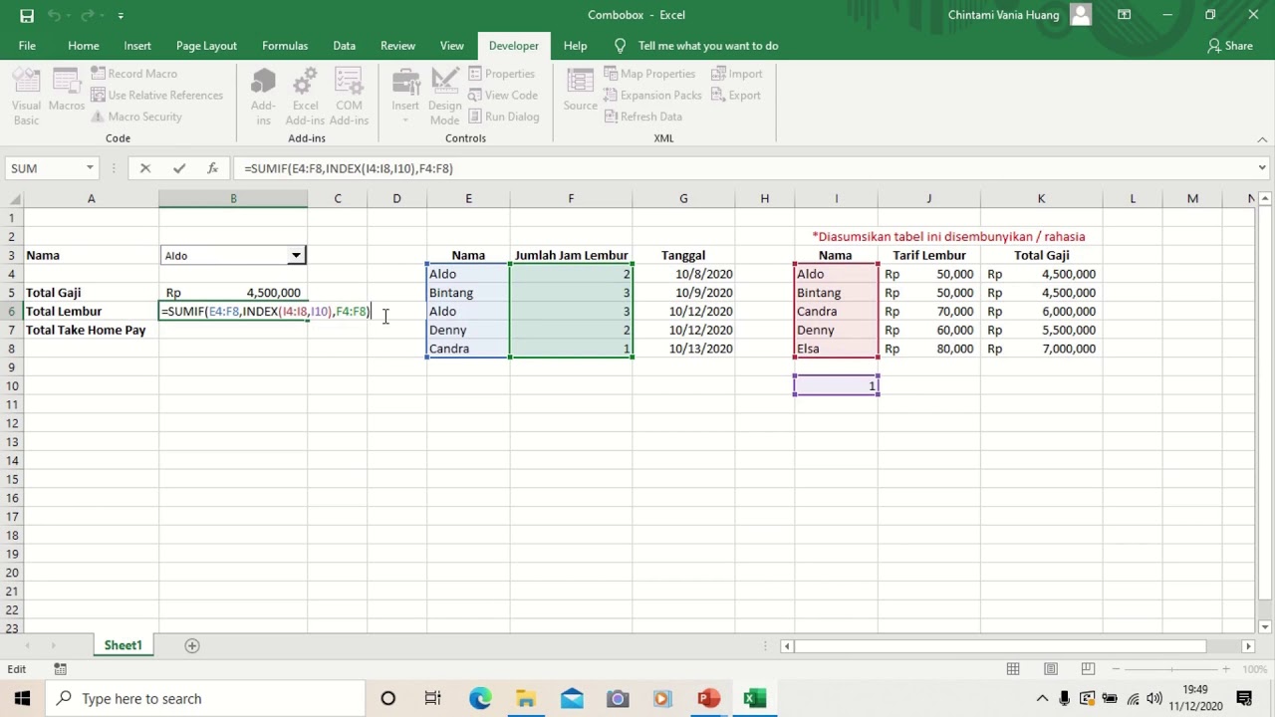
Task: Click Map Properties
Action: pos(648,74)
